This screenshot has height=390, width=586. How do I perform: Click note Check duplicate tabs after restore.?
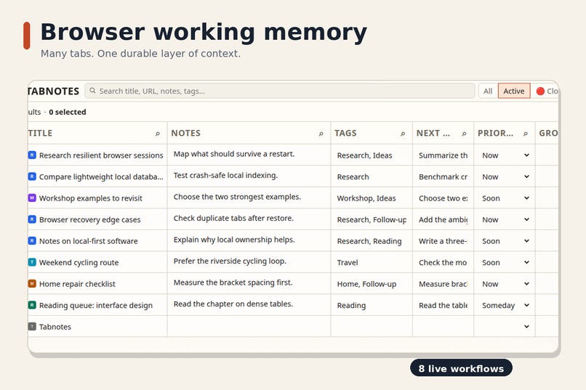233,218
